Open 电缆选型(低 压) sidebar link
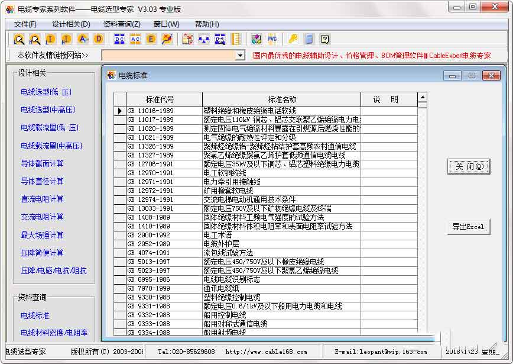Screen dimensions: 513x364 tap(46, 92)
